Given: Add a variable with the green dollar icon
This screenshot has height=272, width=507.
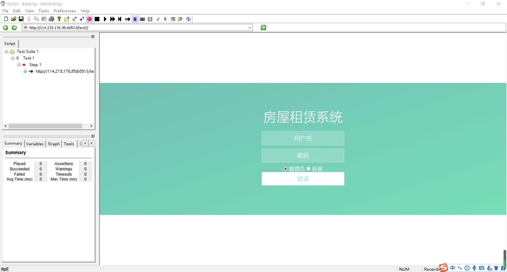Looking at the screenshot, I should pyautogui.click(x=165, y=19).
